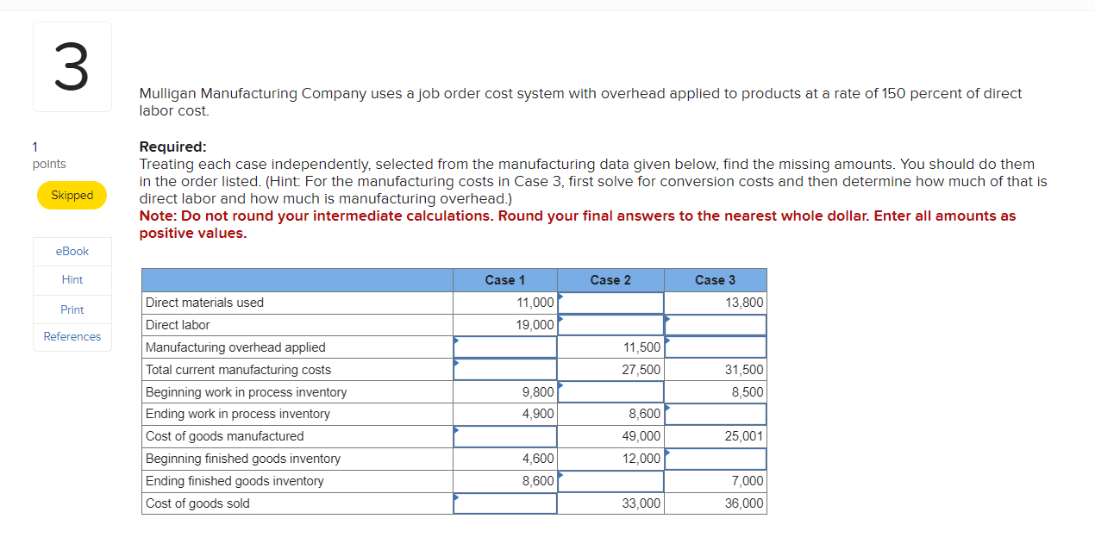Click Case 1 Manufacturing overhead applied input
This screenshot has width=1095, height=550.
pos(505,347)
